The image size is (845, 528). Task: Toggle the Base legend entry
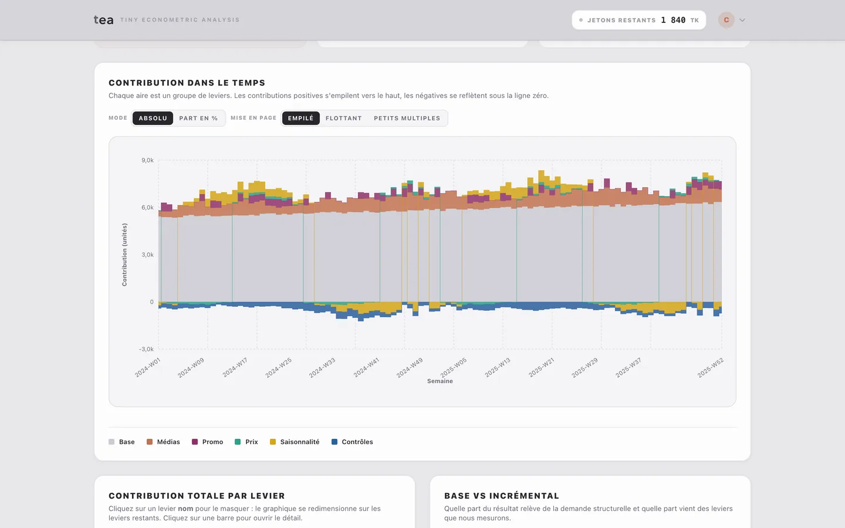point(121,442)
